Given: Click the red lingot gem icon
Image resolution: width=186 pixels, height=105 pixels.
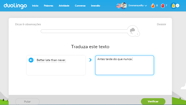Looking at the screenshot, I should (163, 6).
